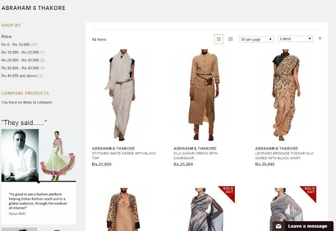This screenshot has height=231, width=336.
Task: Open Leopard Brocade Tussar Silk Saree image
Action: coord(285,95)
